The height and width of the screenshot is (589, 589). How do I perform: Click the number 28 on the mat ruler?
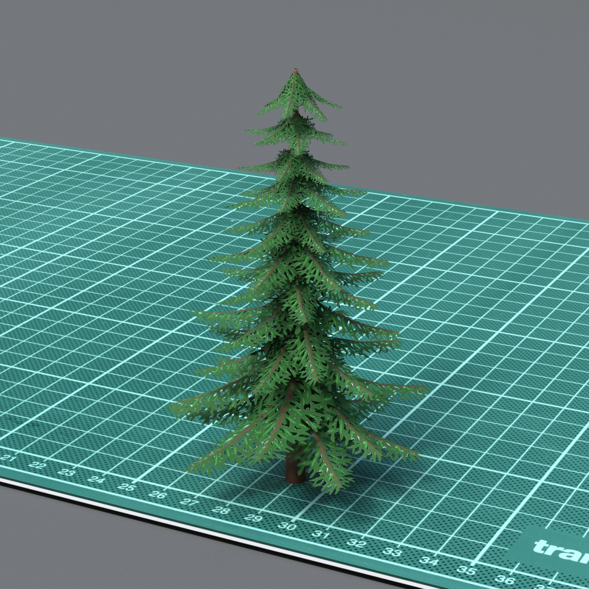[221, 510]
